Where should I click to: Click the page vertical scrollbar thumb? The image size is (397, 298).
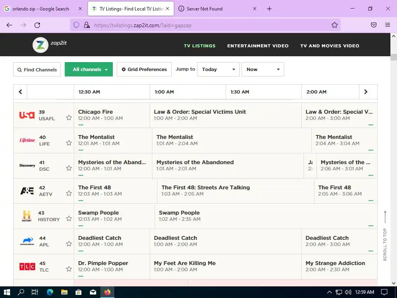tap(394, 57)
